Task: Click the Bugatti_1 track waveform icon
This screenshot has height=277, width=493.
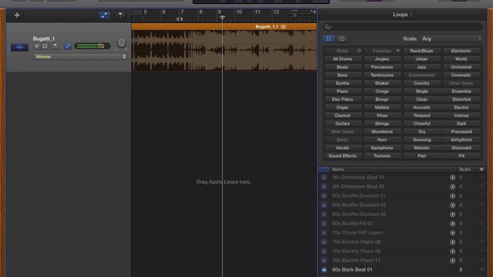Action: [x=20, y=47]
